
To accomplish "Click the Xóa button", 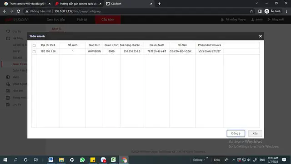I will [255, 133].
